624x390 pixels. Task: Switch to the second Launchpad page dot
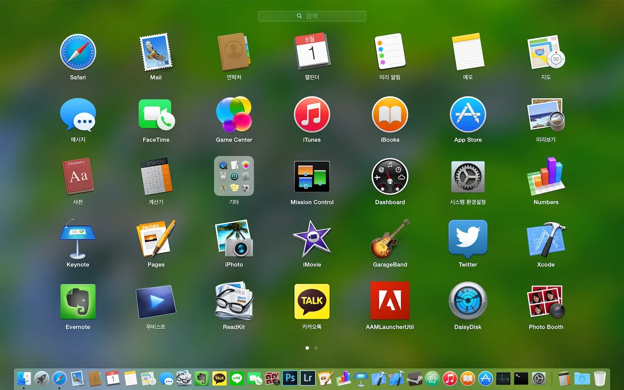tap(316, 348)
